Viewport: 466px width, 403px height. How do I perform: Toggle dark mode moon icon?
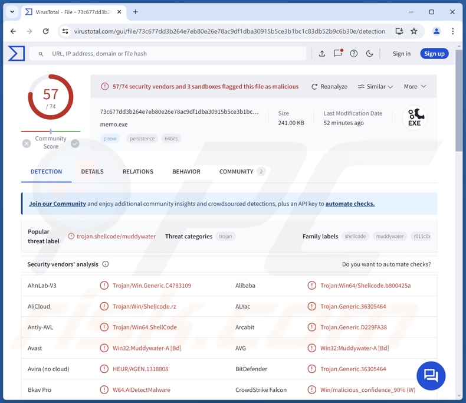pyautogui.click(x=369, y=54)
